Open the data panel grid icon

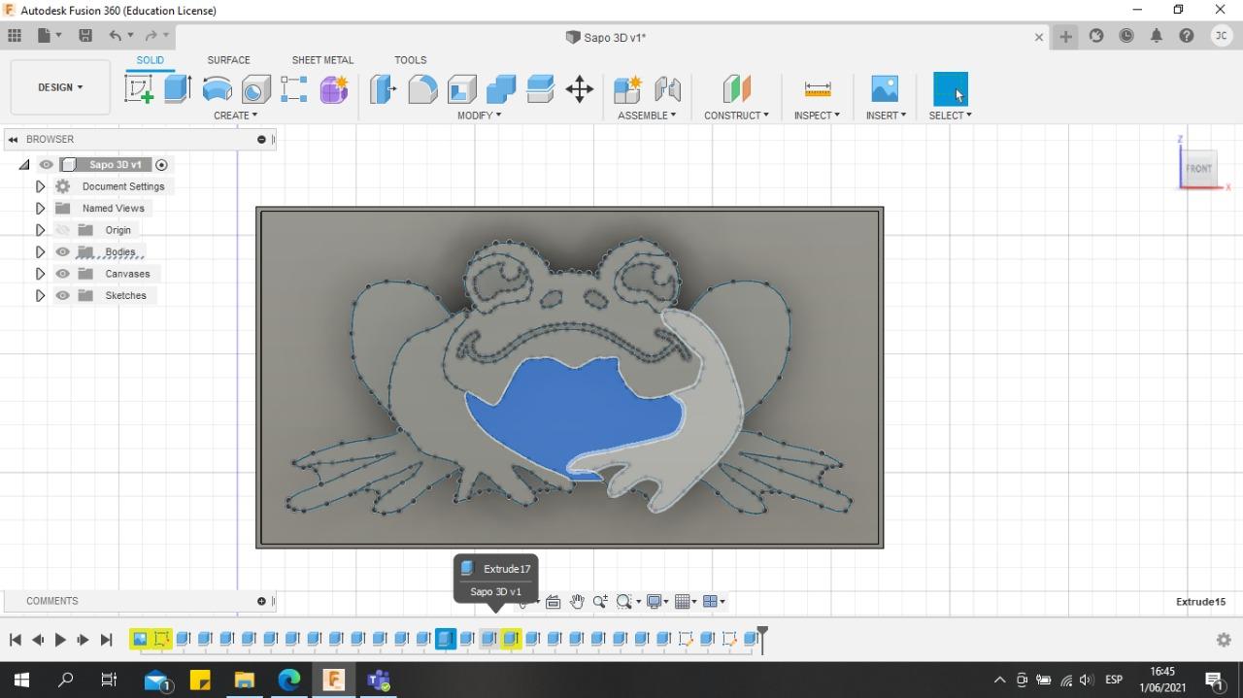pos(15,36)
